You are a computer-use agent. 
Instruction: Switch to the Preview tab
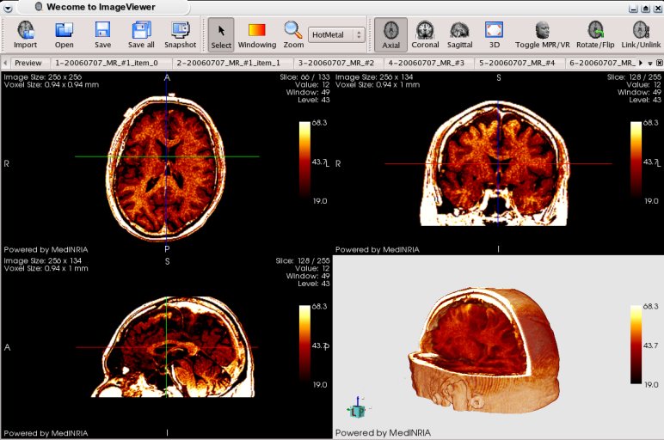coord(28,63)
